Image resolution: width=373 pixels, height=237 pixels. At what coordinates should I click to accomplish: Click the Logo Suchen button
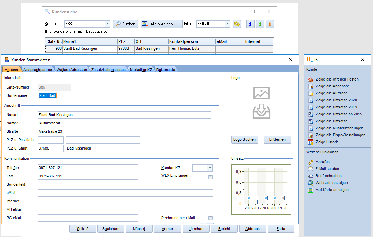[244, 140]
